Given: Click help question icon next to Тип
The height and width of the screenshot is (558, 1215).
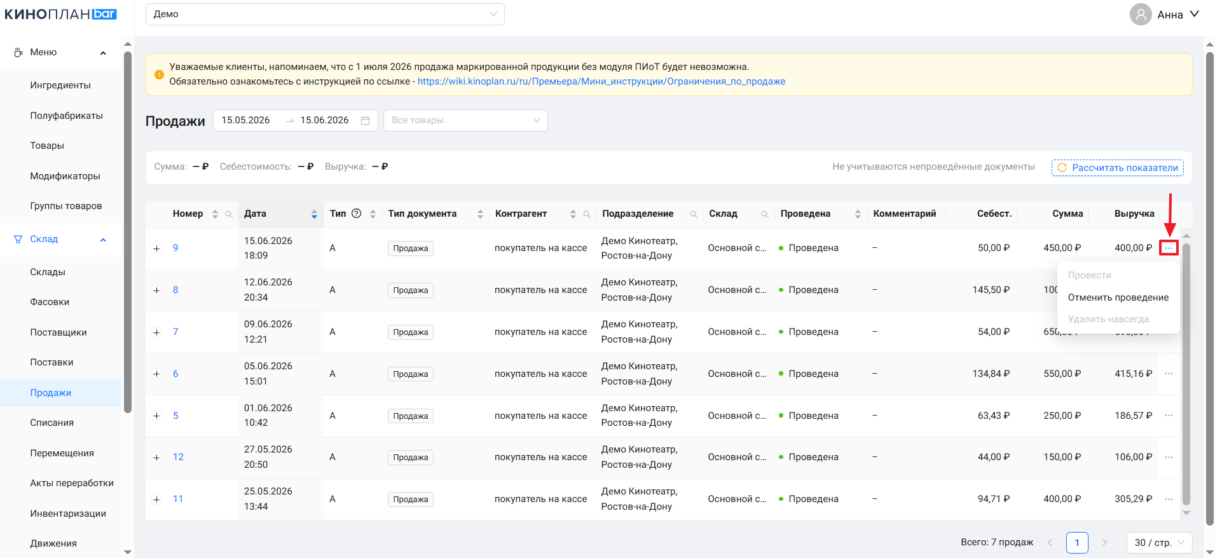Looking at the screenshot, I should point(357,214).
